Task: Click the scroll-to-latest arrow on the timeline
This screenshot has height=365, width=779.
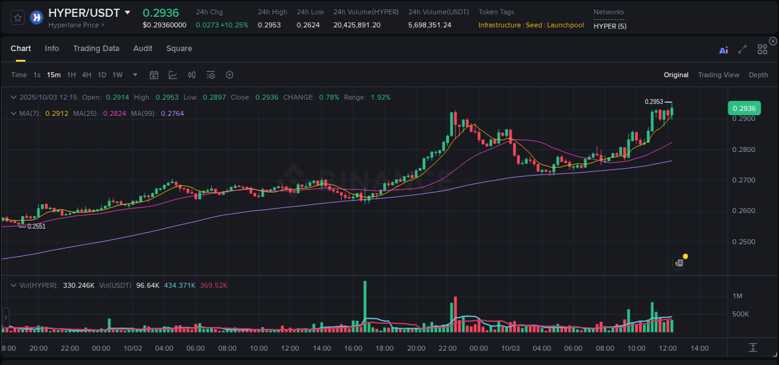Action: coord(752,349)
